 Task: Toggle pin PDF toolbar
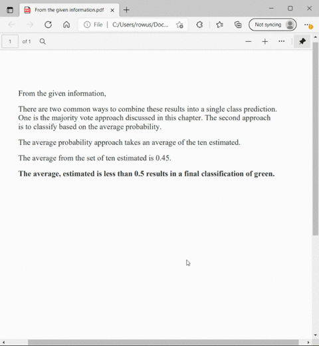click(302, 41)
